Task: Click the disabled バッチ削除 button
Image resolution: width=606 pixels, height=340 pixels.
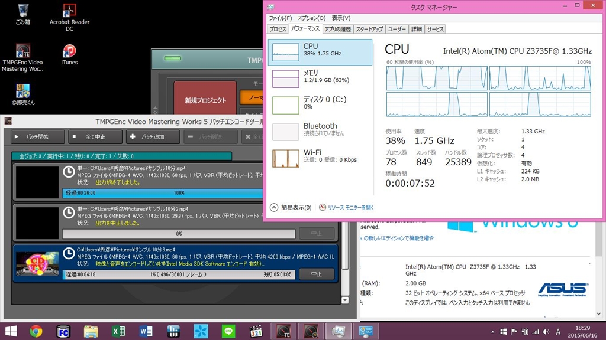Action: [x=210, y=137]
